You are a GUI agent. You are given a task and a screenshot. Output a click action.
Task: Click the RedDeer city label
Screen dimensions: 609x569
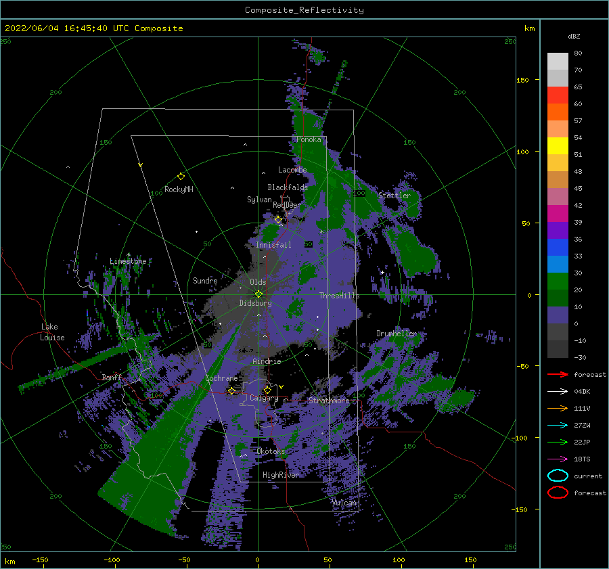click(287, 205)
